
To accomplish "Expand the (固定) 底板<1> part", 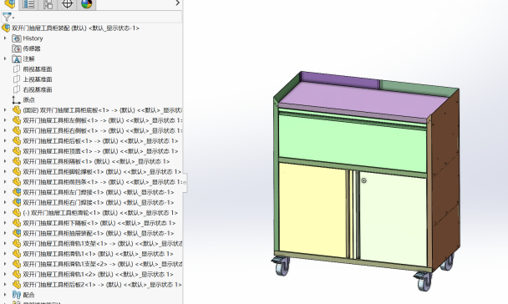I will pos(5,110).
